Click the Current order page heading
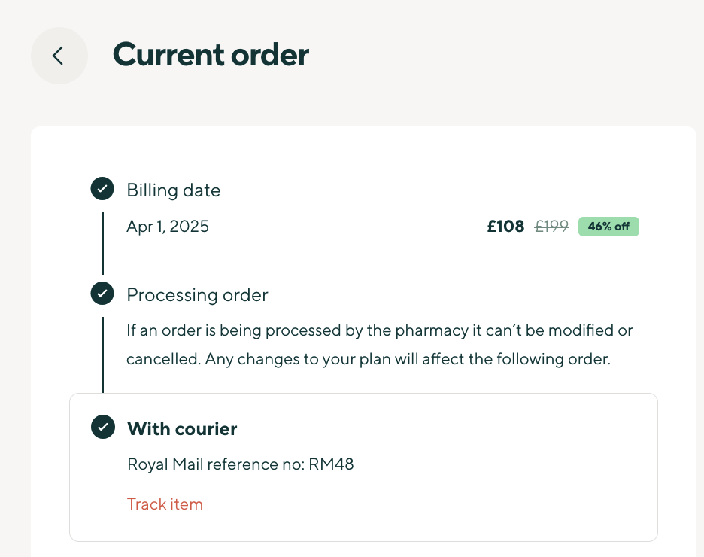This screenshot has width=704, height=557. click(x=211, y=56)
